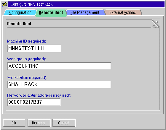Click the Workstation field with SMALLRACK
166x130 pixels.
pos(59,84)
